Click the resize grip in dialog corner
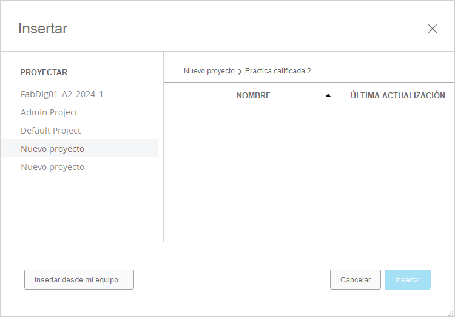This screenshot has height=317, width=455. 451,313
